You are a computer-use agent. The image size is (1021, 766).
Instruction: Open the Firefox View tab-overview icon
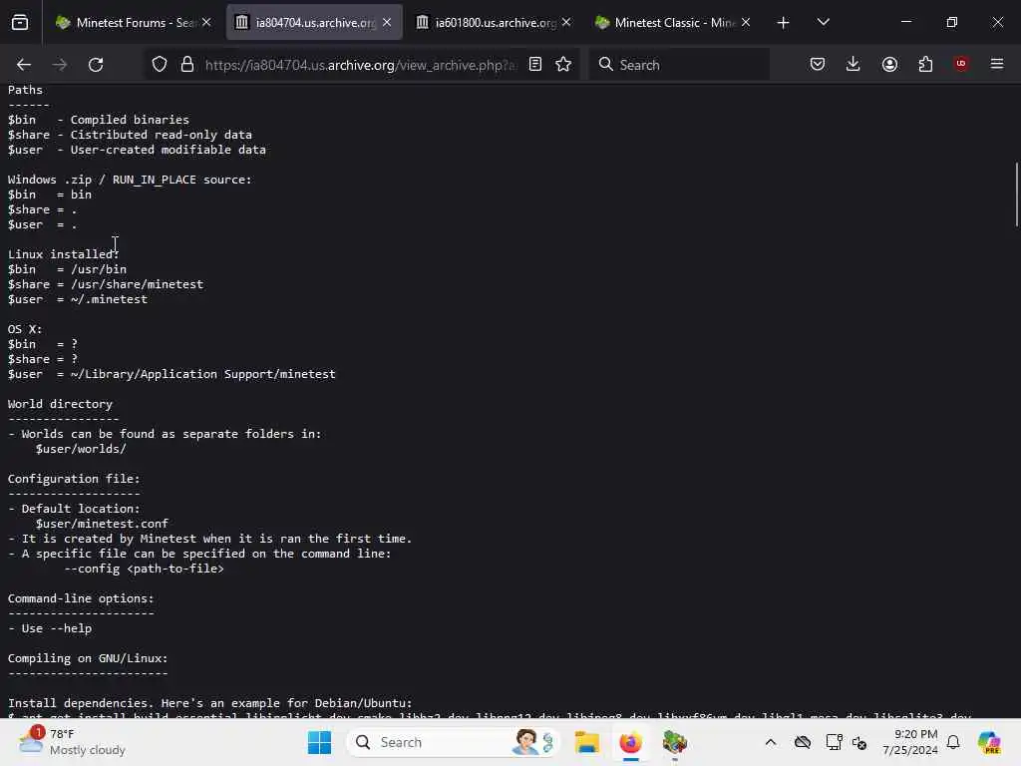[20, 22]
